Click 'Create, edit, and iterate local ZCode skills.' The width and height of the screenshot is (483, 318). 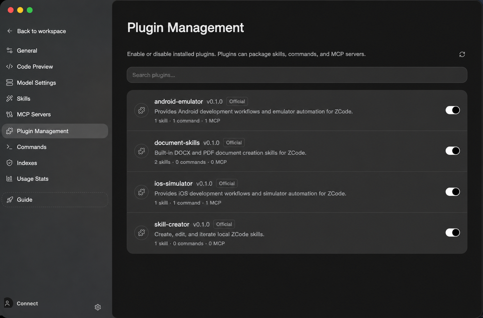click(x=209, y=234)
